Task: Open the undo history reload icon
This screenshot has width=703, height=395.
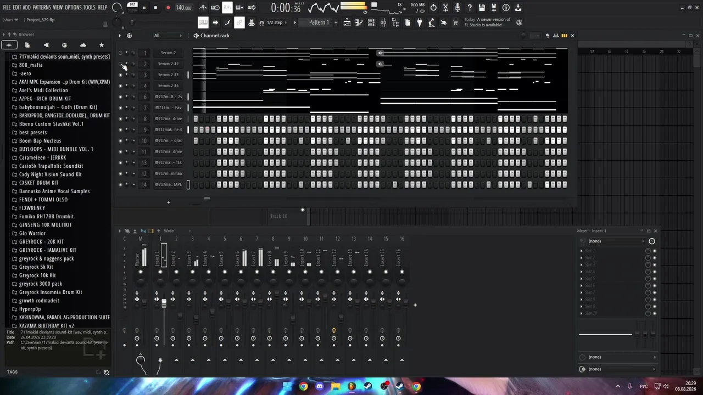Action: coord(433,8)
